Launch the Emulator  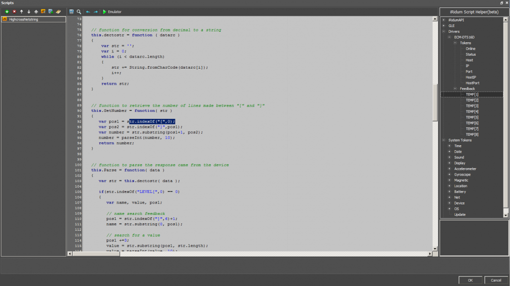pyautogui.click(x=112, y=11)
